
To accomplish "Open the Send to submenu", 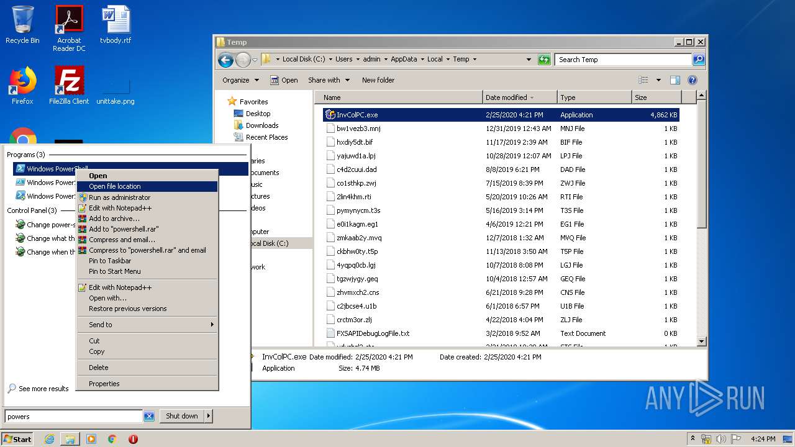I will (x=147, y=325).
